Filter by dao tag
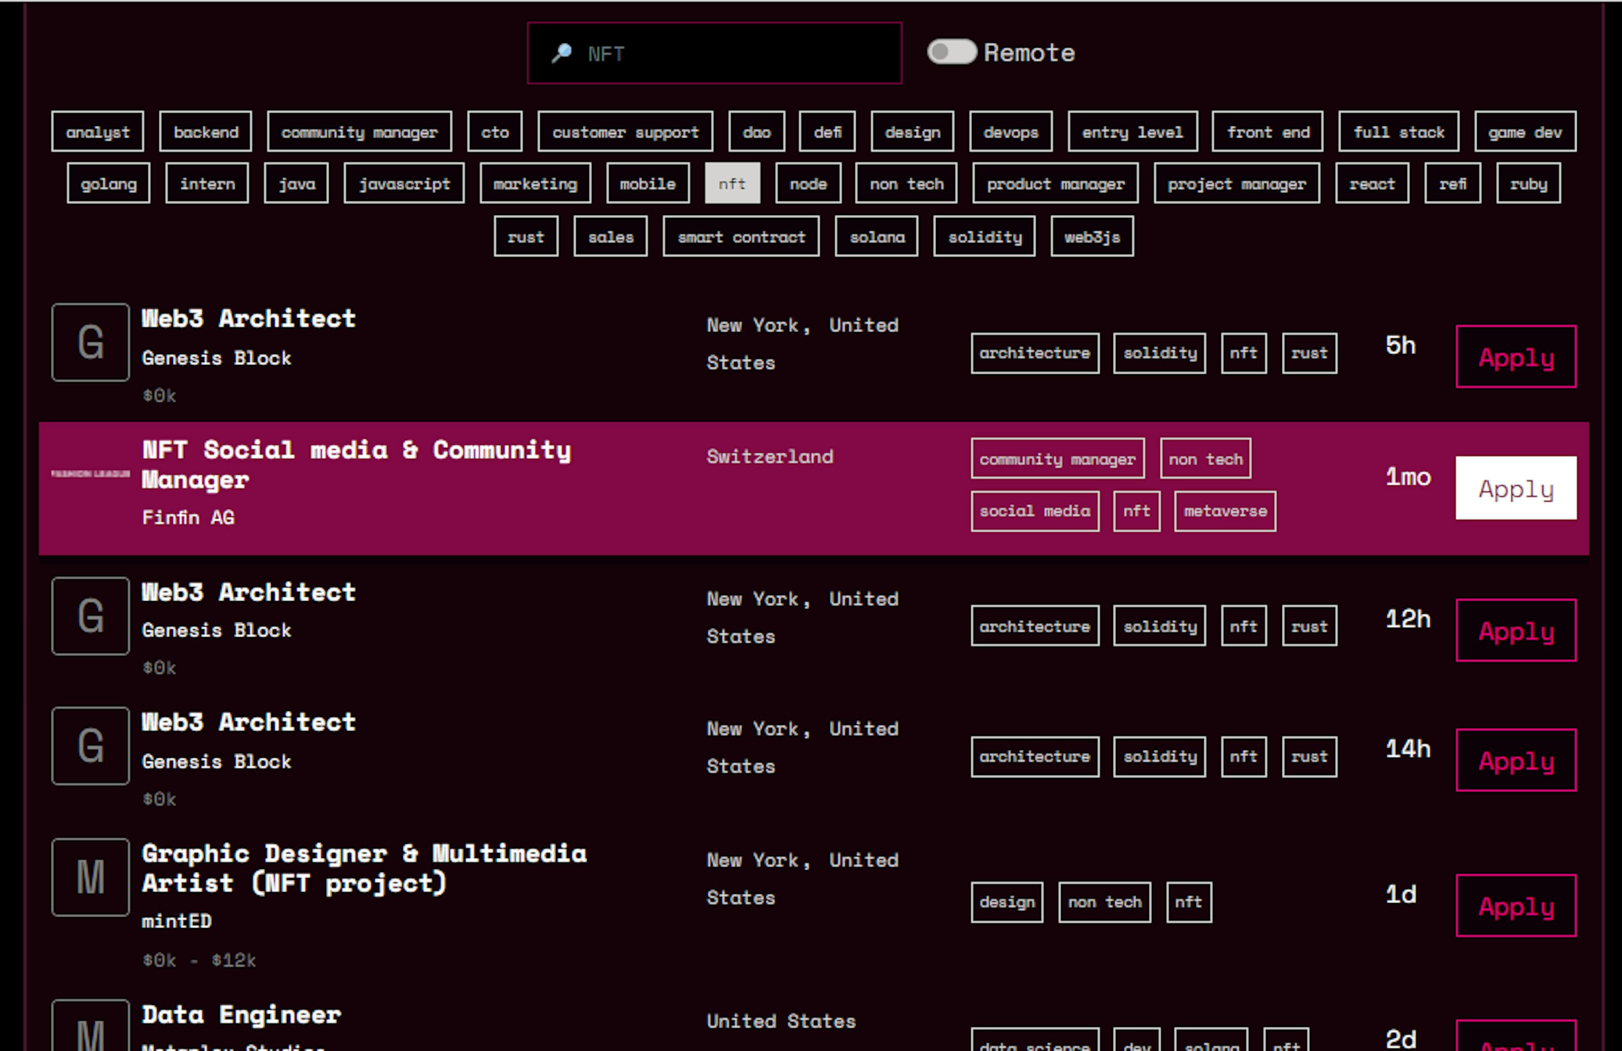The height and width of the screenshot is (1051, 1622). [757, 131]
